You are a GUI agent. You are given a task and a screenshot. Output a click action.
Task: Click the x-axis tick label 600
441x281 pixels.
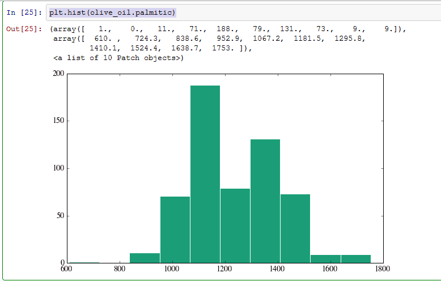[66, 269]
